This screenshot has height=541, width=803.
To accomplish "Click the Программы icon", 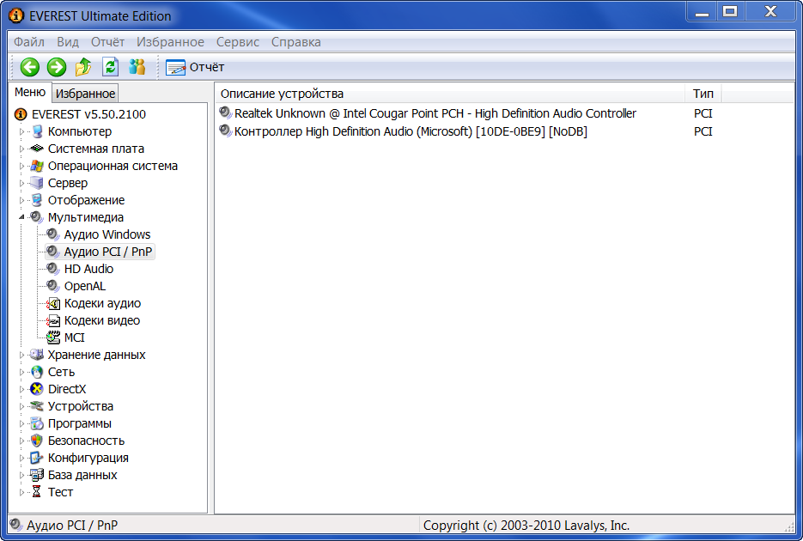I will (37, 423).
